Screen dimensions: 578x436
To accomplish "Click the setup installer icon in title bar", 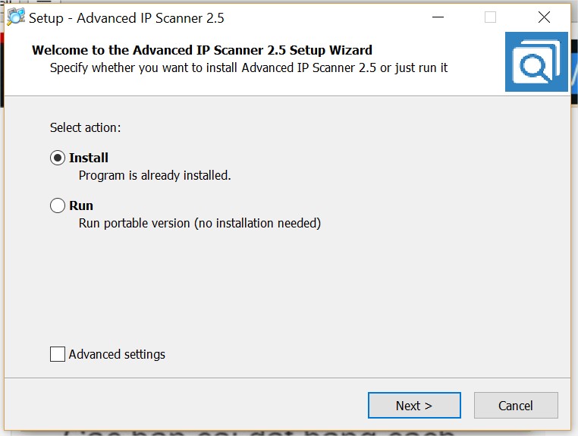I will click(15, 17).
